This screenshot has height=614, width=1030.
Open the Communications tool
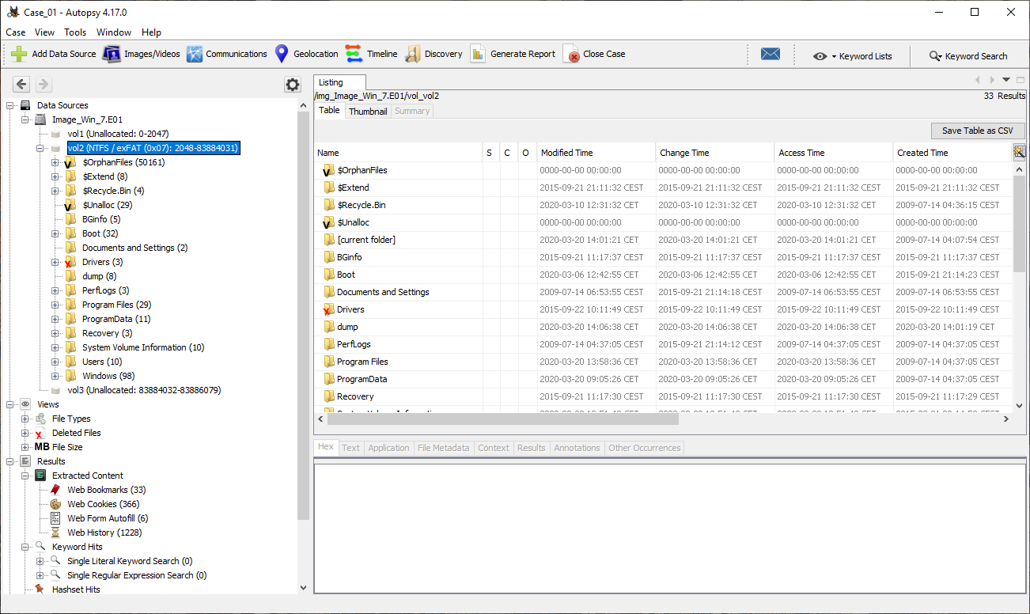[x=227, y=54]
